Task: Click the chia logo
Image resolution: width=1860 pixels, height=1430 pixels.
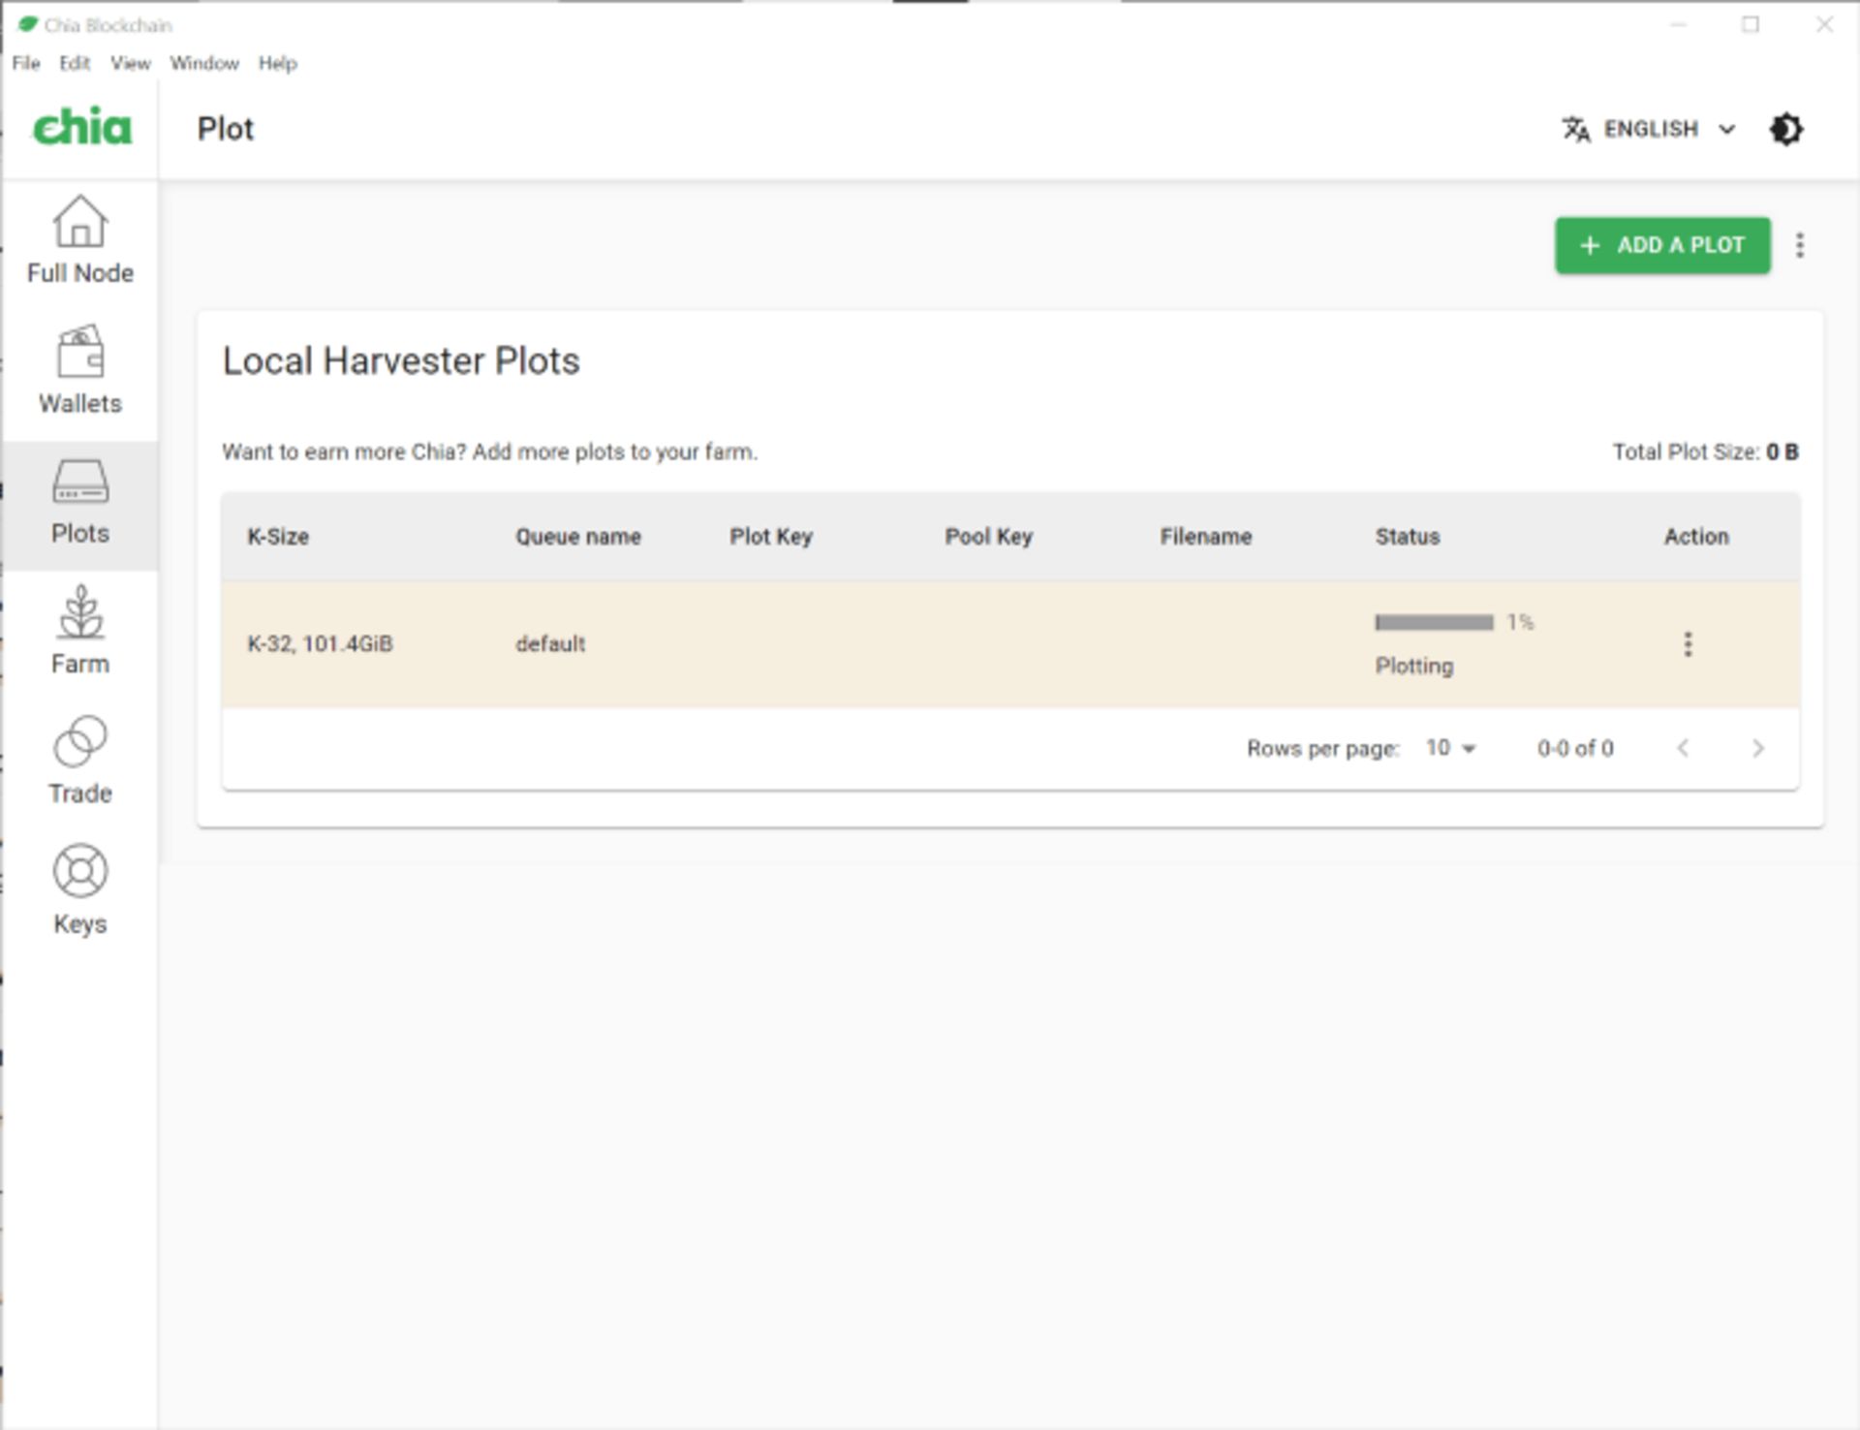Action: coord(81,128)
